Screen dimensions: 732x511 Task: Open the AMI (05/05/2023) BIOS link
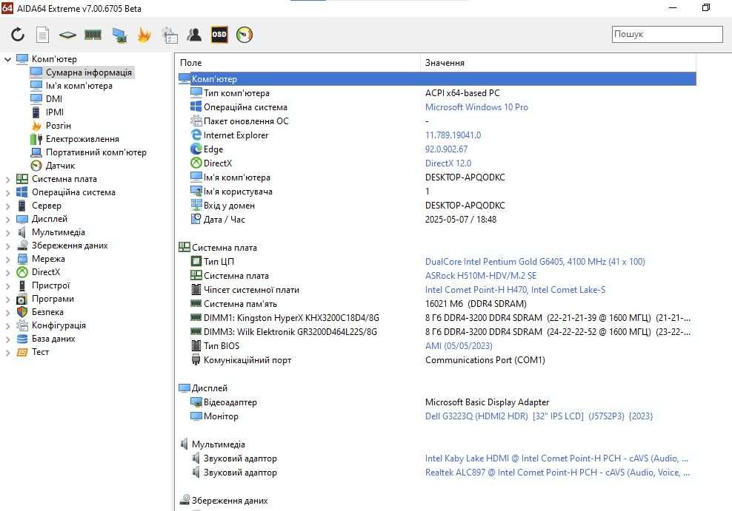point(459,345)
